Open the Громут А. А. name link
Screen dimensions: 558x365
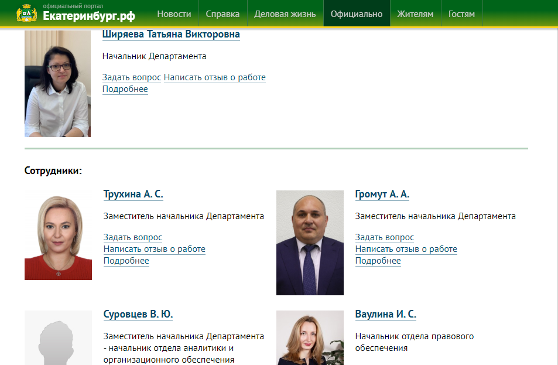[382, 195]
